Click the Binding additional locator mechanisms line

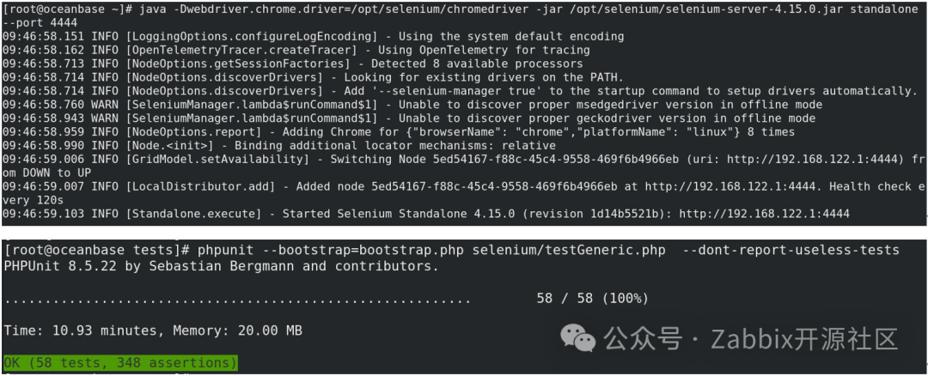point(279,145)
